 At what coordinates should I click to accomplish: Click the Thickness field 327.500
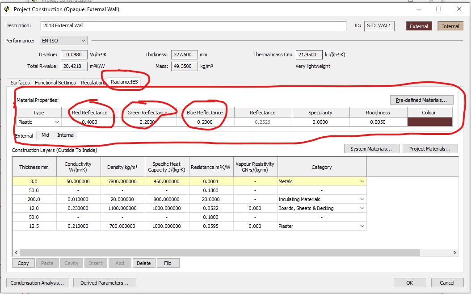[184, 55]
